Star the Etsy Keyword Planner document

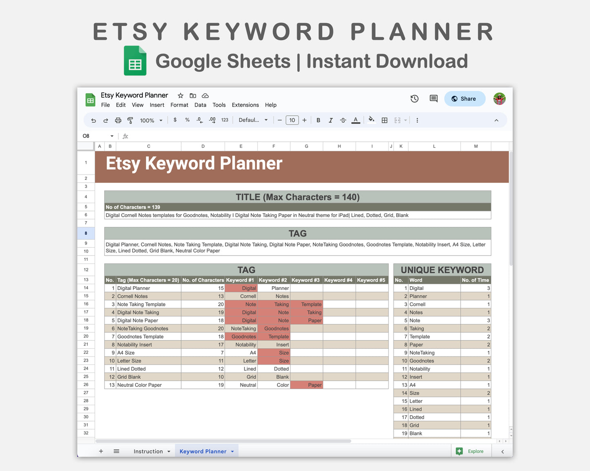[x=180, y=95]
